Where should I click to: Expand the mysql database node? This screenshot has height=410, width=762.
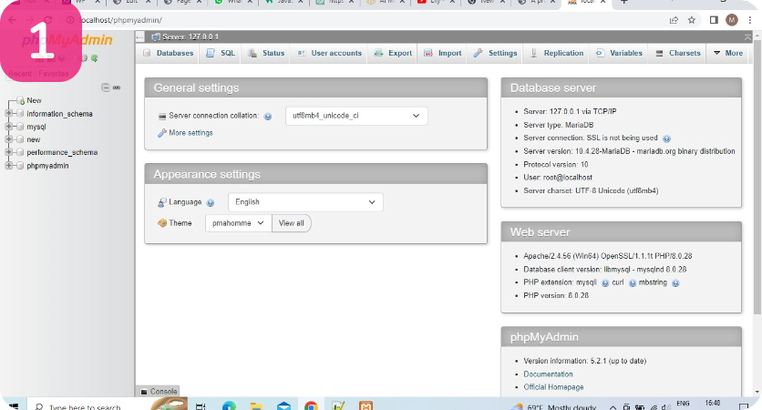(8, 127)
